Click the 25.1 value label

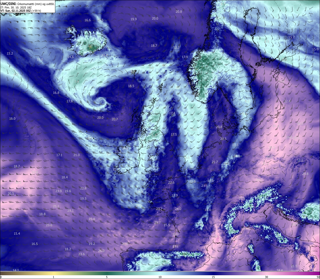coord(70,211)
